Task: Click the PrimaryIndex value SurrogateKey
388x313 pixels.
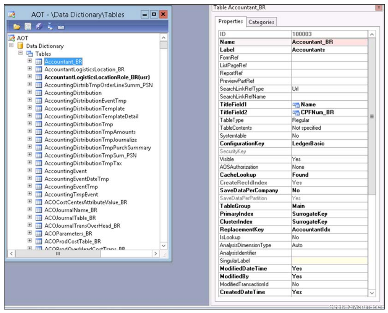Action: pos(329,214)
